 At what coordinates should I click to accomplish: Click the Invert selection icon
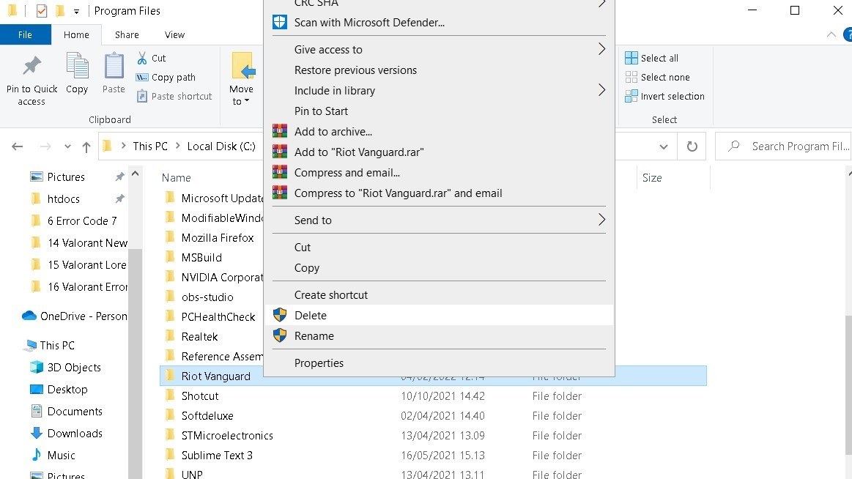[x=631, y=96]
